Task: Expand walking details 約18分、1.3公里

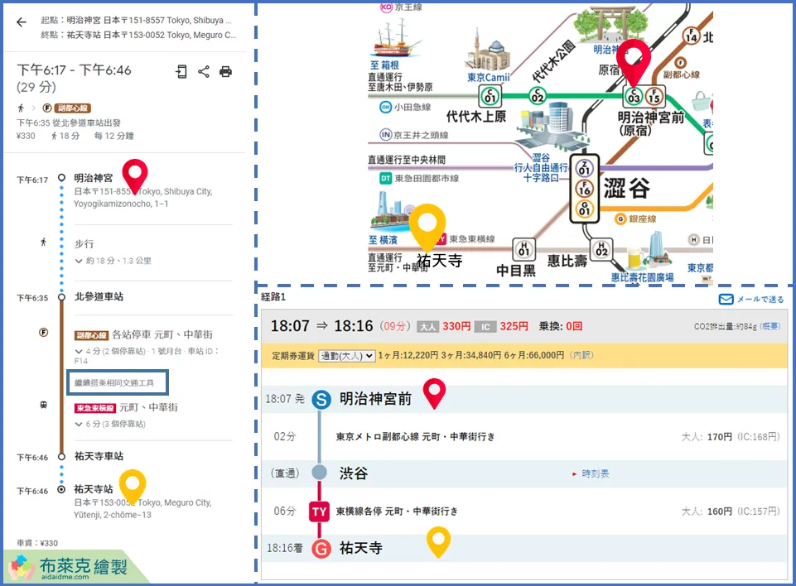Action: tap(113, 261)
